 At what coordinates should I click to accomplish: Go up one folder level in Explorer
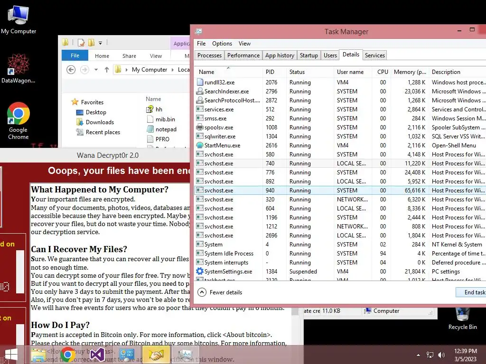(x=107, y=70)
